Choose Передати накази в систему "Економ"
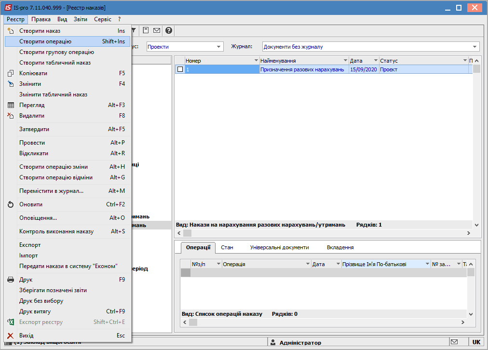Viewport: 488px width, 350px height. point(68,266)
